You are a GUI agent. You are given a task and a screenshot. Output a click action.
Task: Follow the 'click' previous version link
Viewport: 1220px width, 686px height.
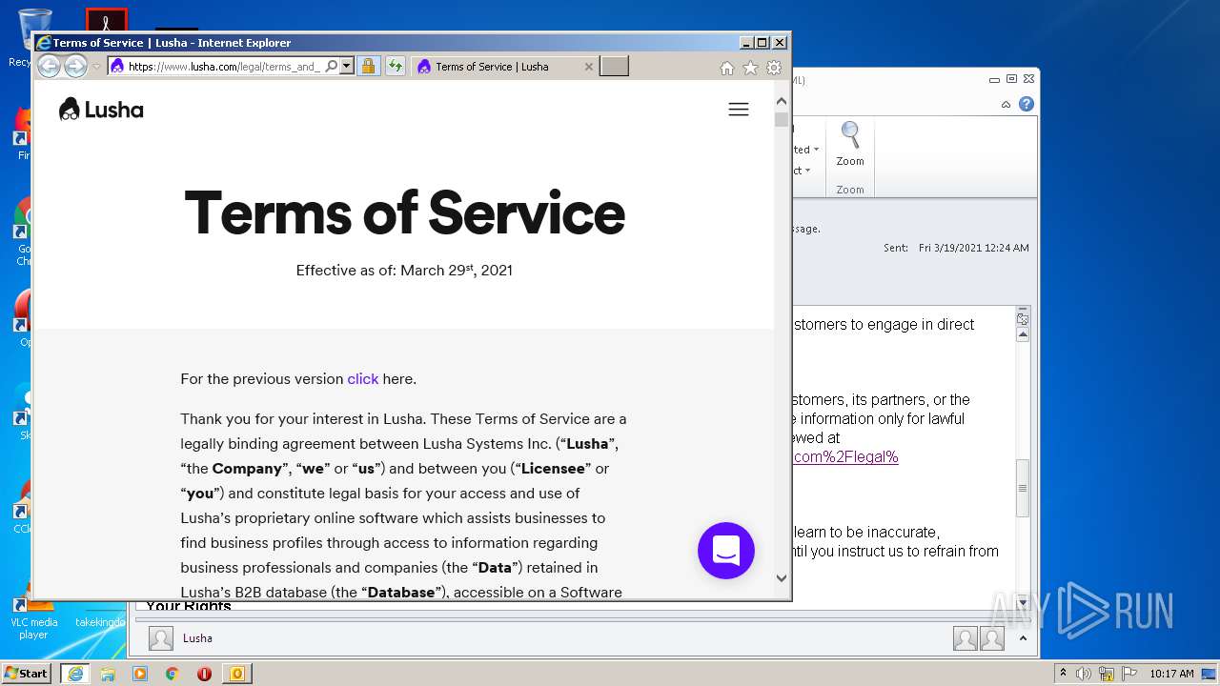click(x=363, y=378)
